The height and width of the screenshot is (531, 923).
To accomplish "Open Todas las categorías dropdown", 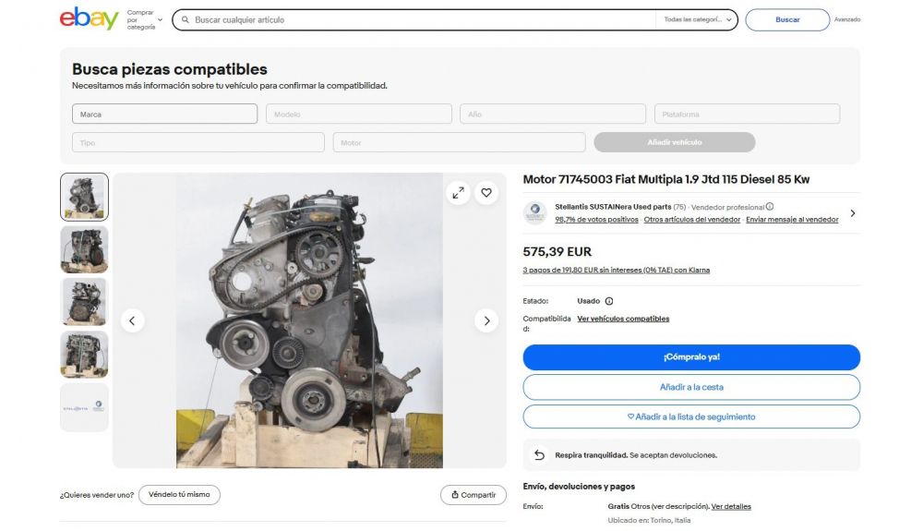I will (698, 19).
